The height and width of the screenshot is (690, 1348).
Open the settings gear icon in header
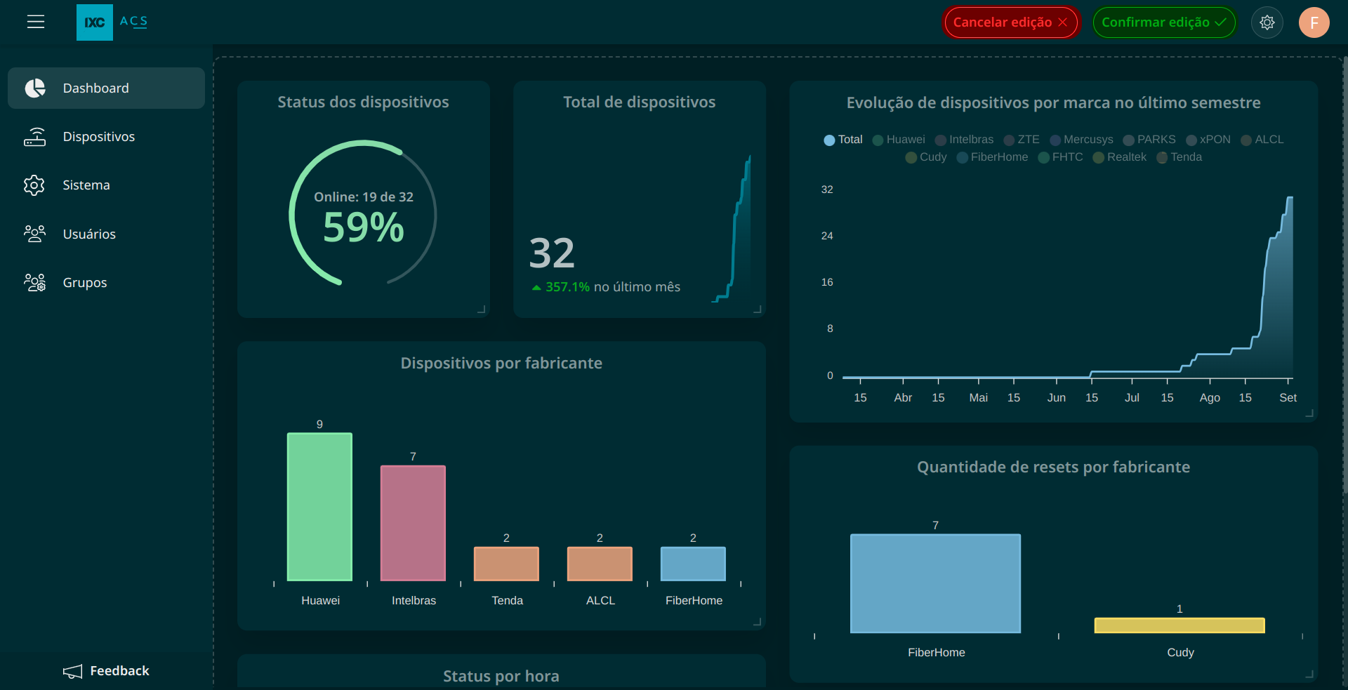coord(1267,22)
